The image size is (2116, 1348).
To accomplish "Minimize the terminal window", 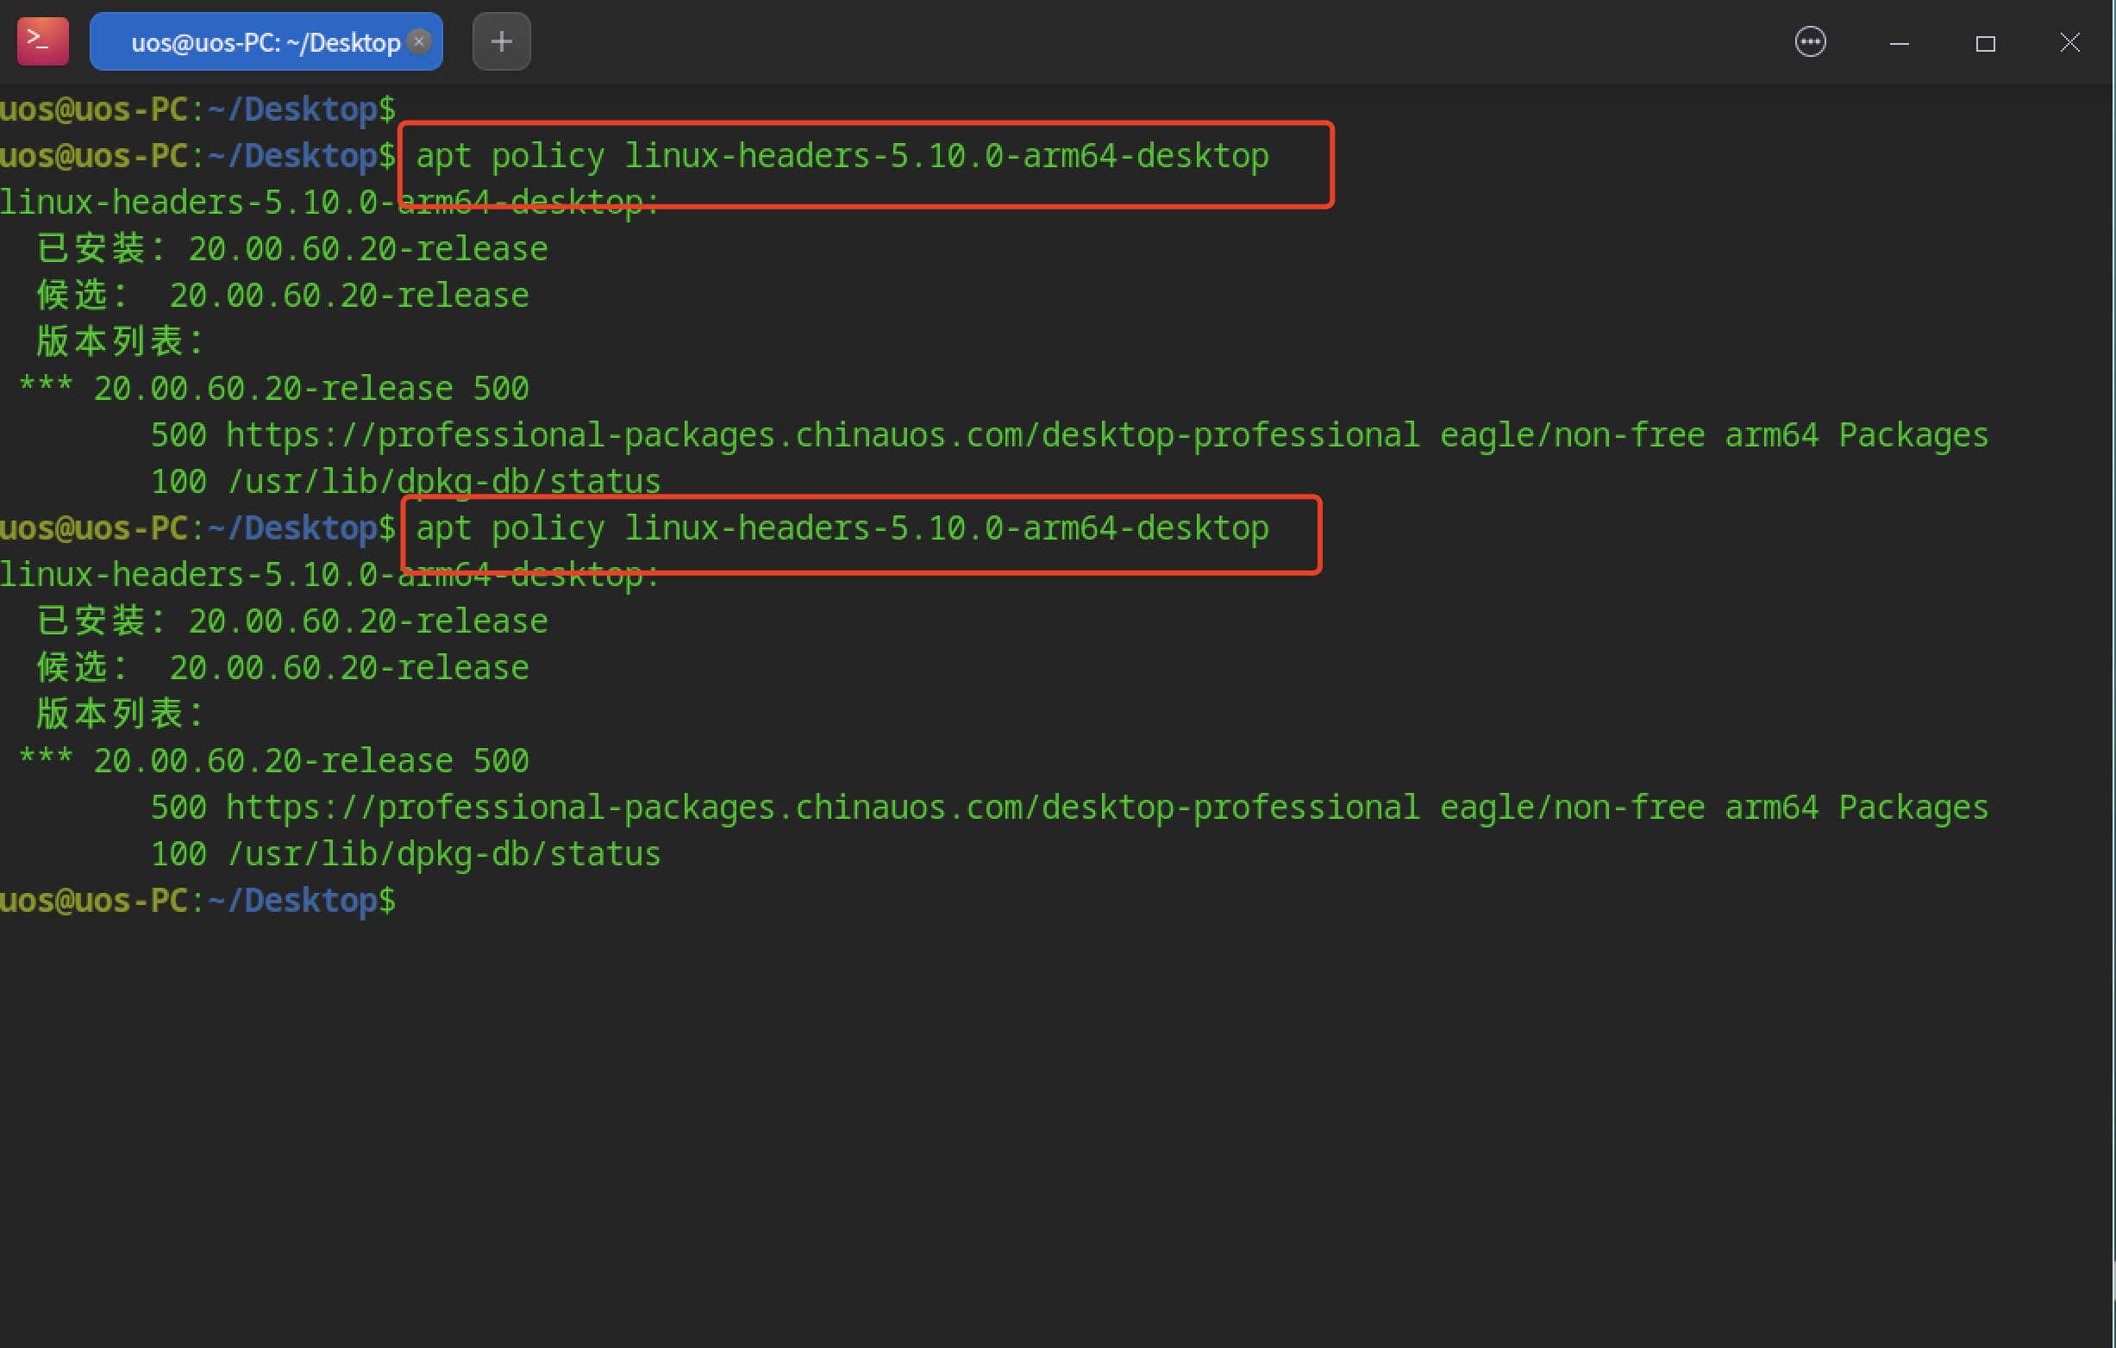I will click(1898, 43).
